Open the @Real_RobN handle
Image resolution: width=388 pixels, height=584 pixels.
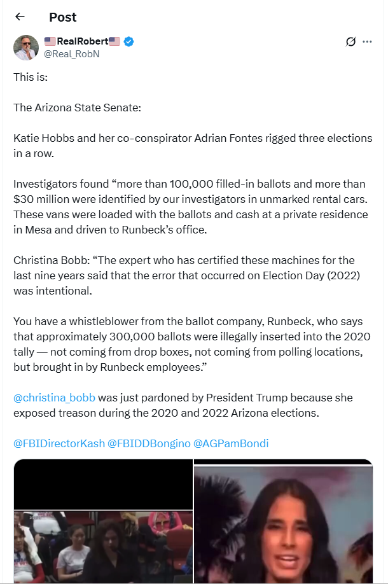coord(71,54)
